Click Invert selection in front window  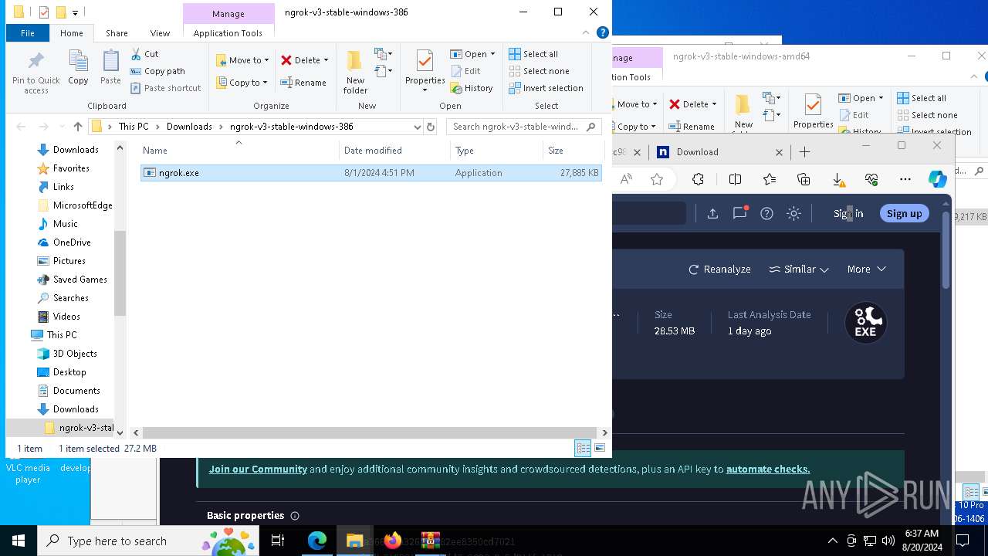pos(546,88)
